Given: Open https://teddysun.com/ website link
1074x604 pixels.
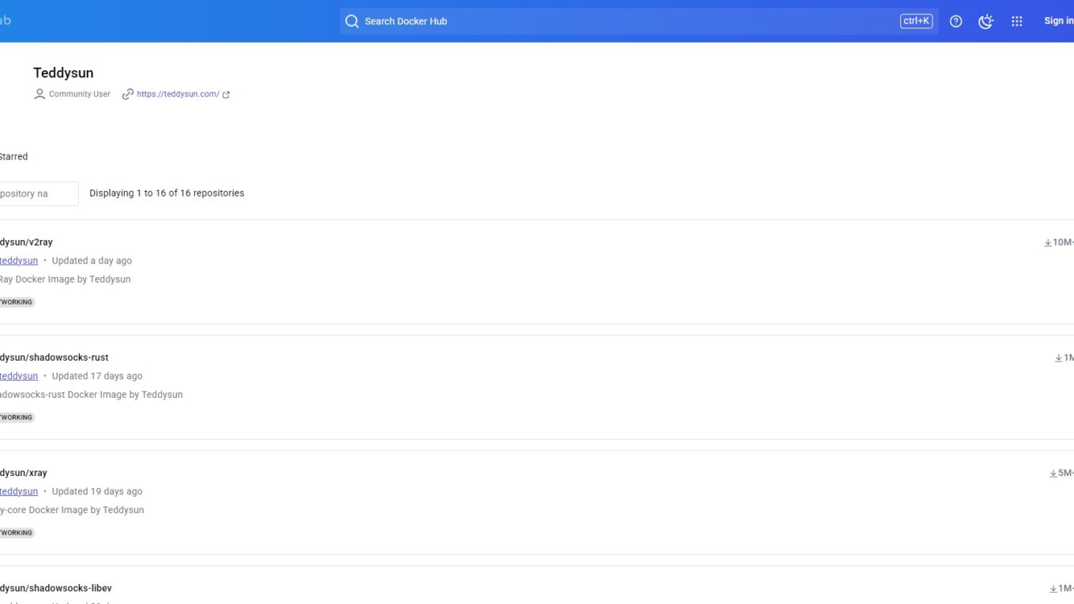Looking at the screenshot, I should 178,94.
